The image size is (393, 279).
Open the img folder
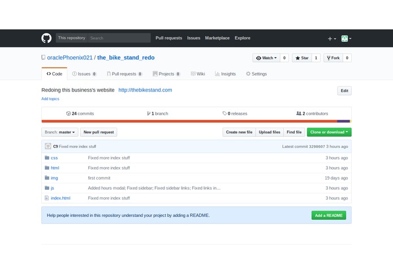[54, 178]
